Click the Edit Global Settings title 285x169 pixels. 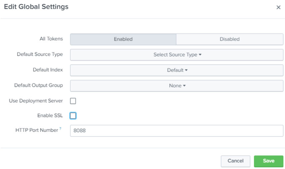pyautogui.click(x=36, y=7)
